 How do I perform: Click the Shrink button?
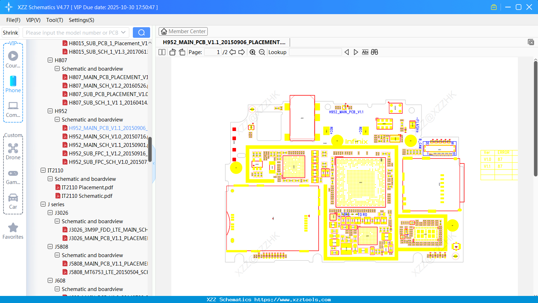coord(10,32)
